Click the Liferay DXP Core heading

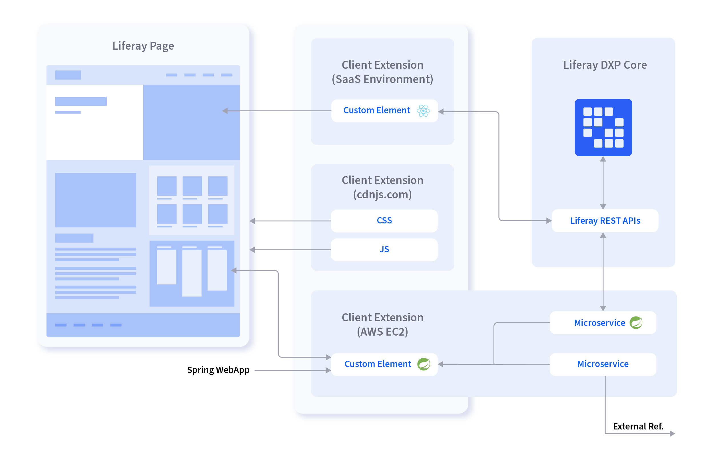[x=605, y=65]
